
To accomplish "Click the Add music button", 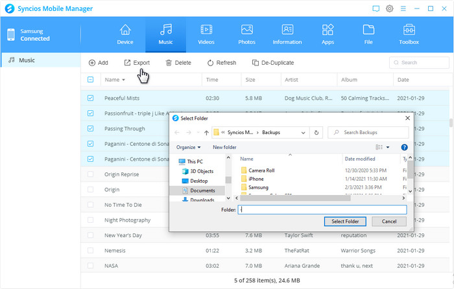I will point(99,63).
